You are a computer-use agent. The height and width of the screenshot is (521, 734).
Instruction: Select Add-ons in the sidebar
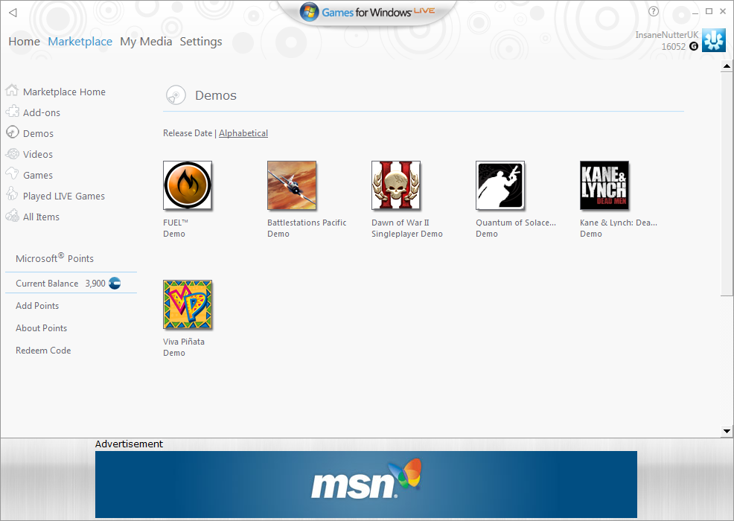pyautogui.click(x=42, y=113)
